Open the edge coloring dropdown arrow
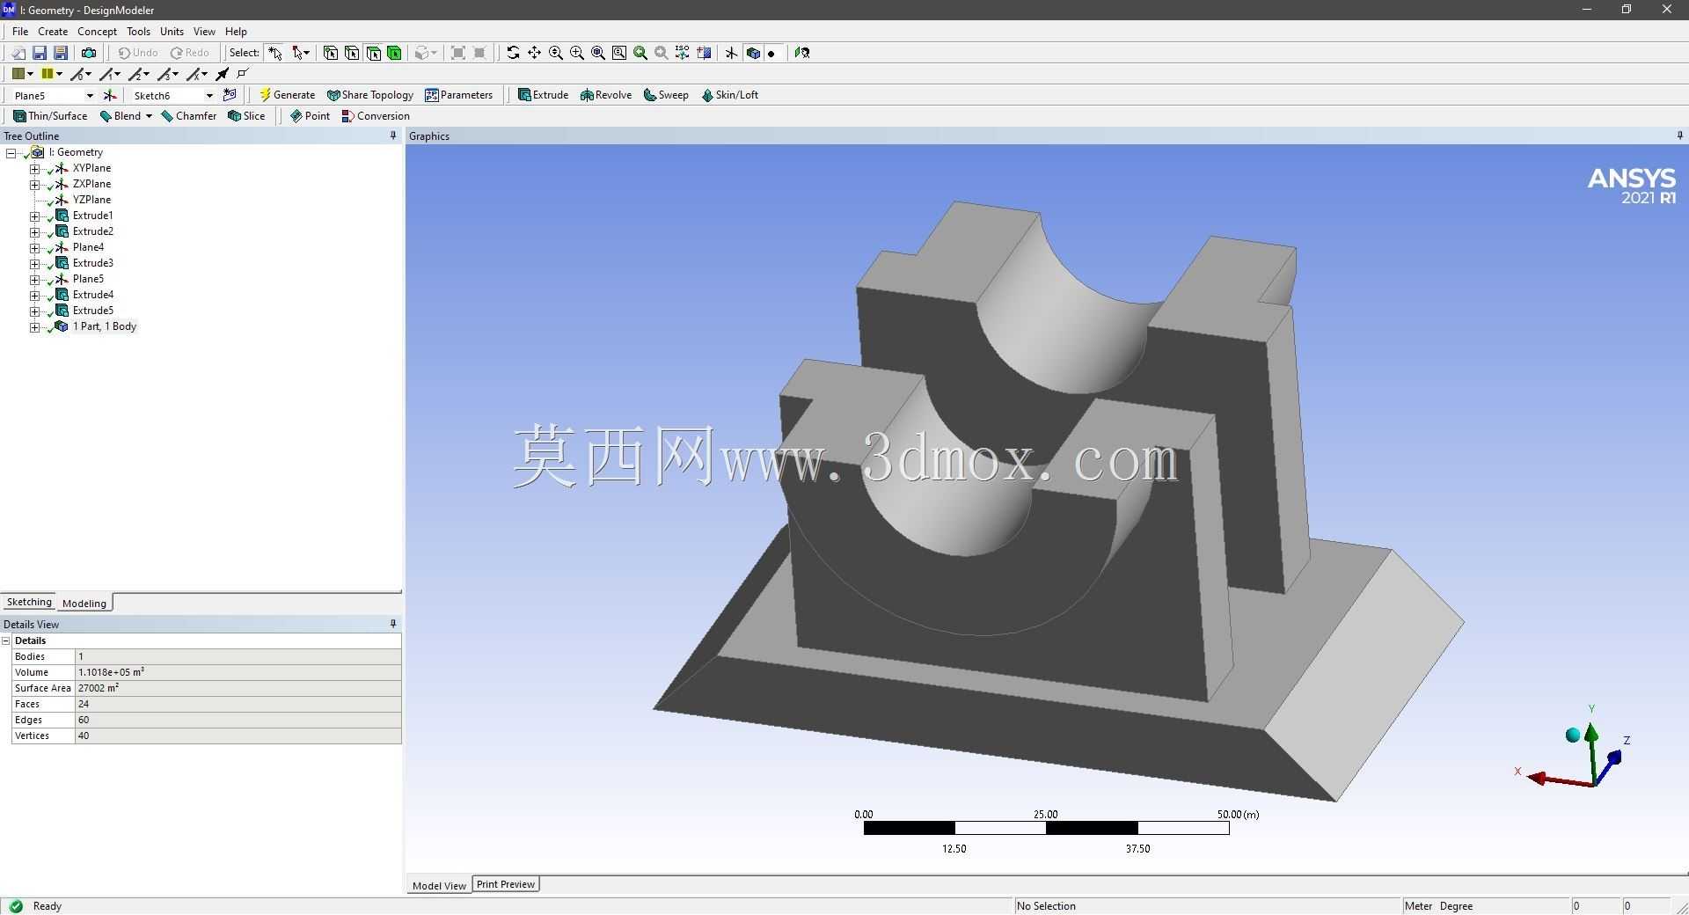Viewport: 1689px width, 915px height. pos(60,74)
